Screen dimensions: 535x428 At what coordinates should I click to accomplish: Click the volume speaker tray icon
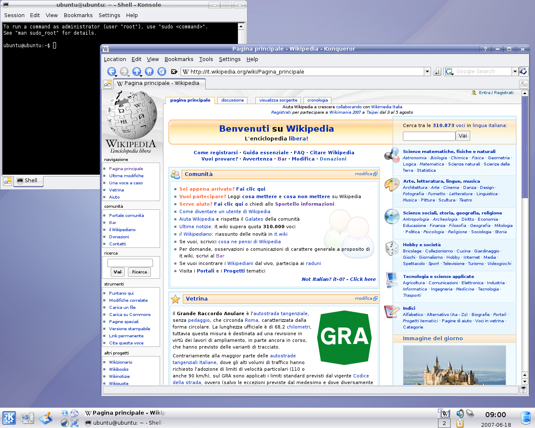coord(460,413)
